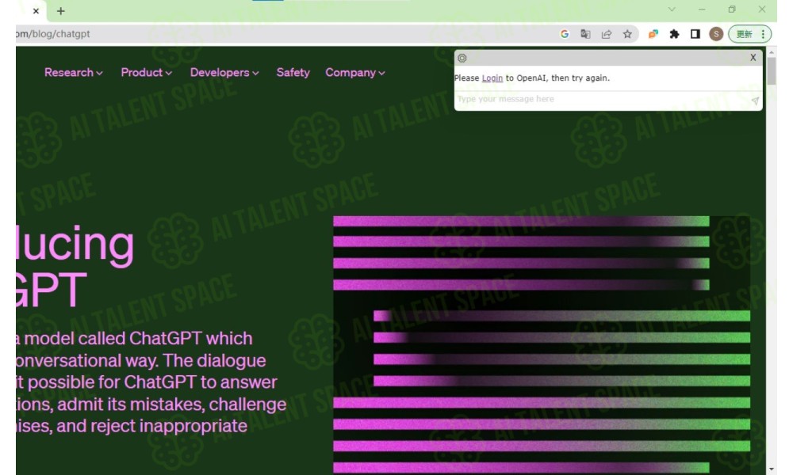The height and width of the screenshot is (475, 793).
Task: Expand the Company menu
Action: click(x=355, y=73)
